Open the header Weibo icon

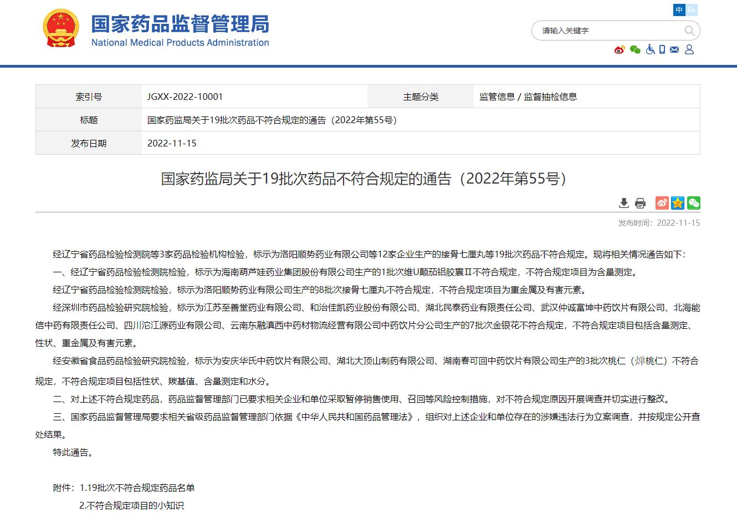[620, 50]
